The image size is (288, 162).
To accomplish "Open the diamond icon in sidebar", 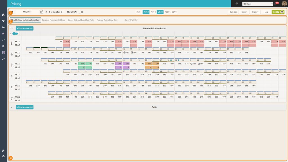I will pos(3,21).
